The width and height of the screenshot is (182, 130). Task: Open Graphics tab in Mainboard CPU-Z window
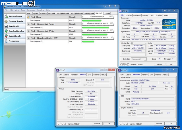coord(158,75)
